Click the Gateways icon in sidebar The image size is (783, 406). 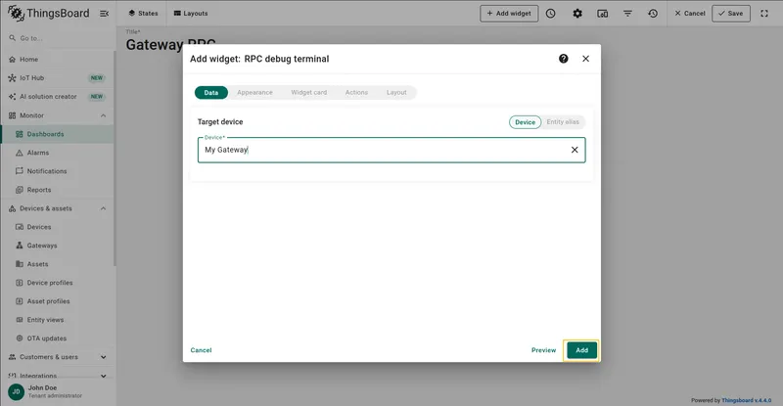click(20, 246)
